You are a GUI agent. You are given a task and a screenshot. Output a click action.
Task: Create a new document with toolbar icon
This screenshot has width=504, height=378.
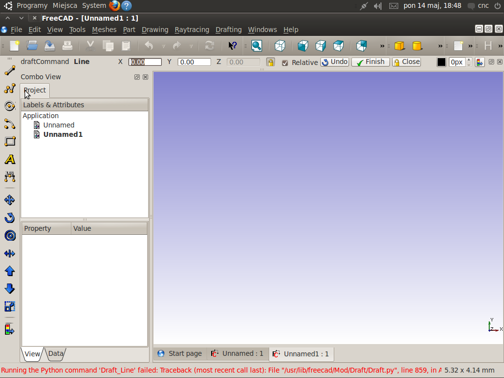pyautogui.click(x=14, y=46)
